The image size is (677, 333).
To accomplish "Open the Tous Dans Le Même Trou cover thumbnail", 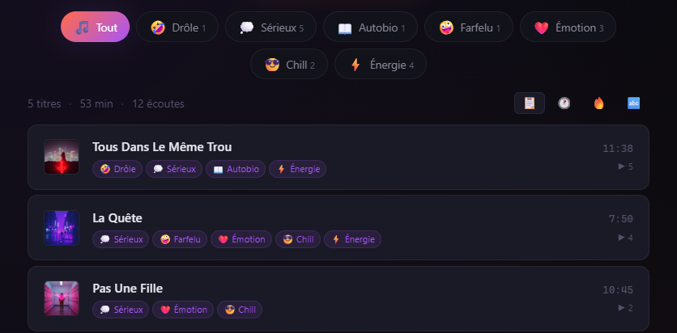I will click(62, 157).
